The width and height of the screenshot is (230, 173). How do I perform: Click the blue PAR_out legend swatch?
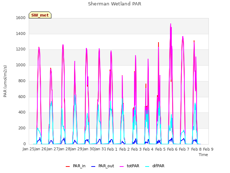tap(93, 167)
